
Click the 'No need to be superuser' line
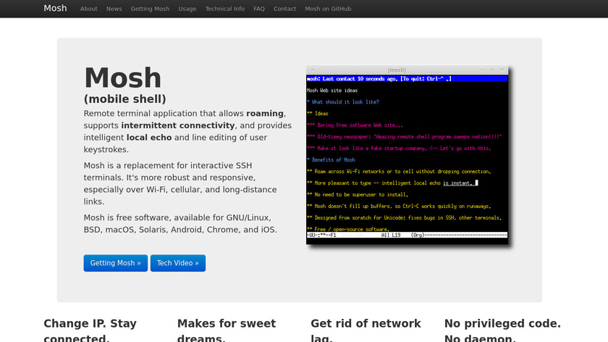tap(358, 194)
